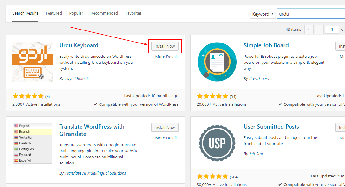Open the Urdu Keyboard plugin title
Viewport: 345px width, 187px height.
click(79, 45)
